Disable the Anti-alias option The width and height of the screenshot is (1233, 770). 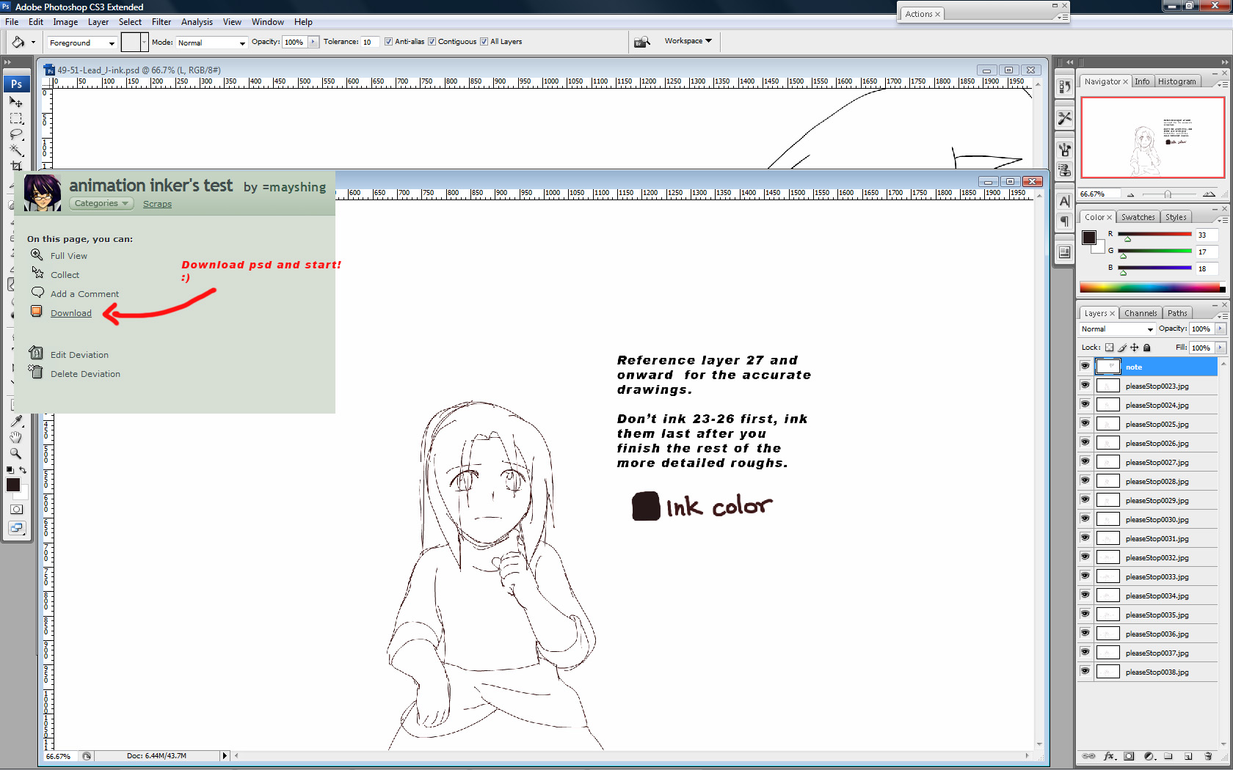coord(388,41)
